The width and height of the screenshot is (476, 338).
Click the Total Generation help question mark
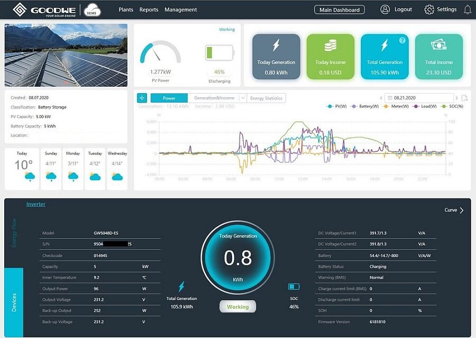[402, 40]
